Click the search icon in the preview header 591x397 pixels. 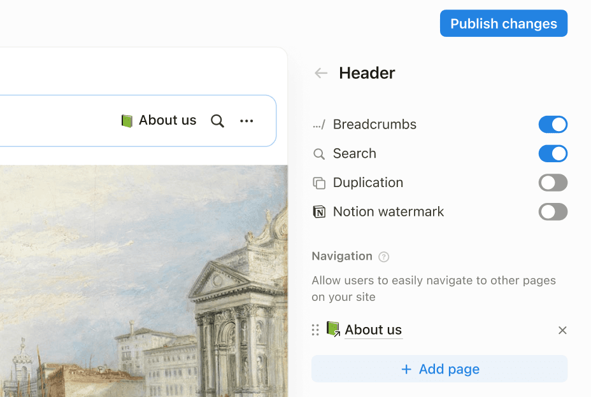217,121
